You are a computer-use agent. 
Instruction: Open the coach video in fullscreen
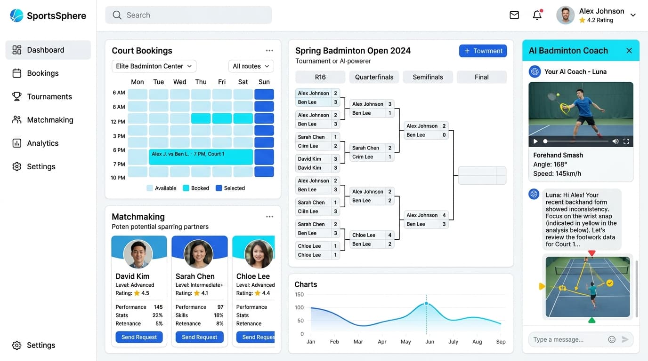pos(626,141)
